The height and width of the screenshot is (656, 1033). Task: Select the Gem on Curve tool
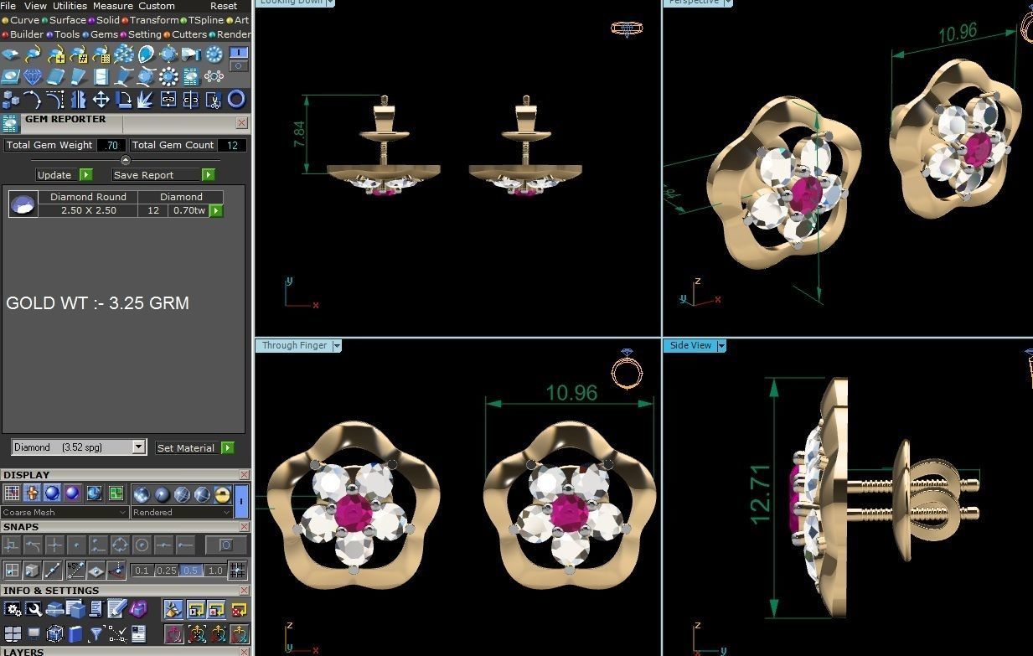coord(33,54)
